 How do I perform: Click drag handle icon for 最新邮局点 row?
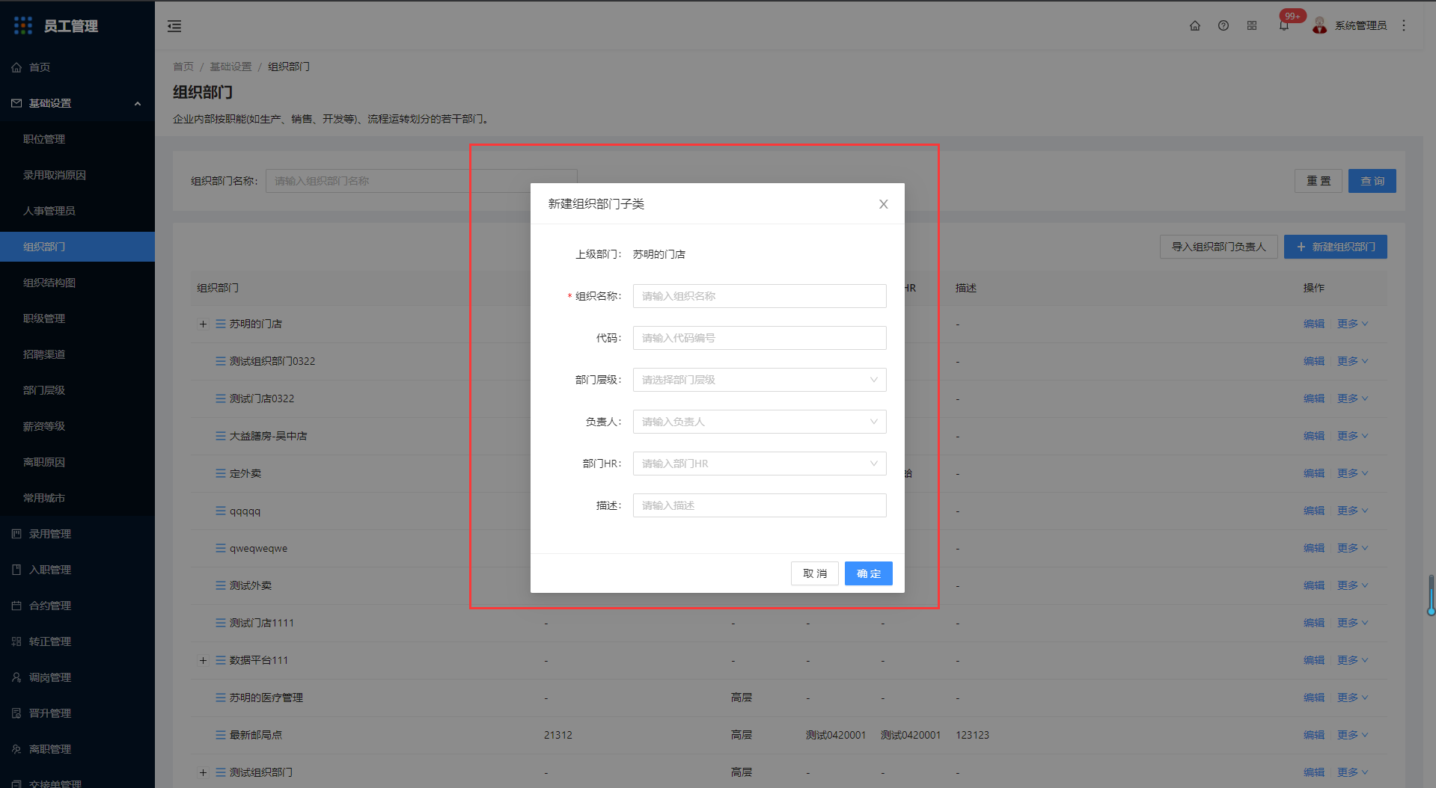pyautogui.click(x=221, y=735)
